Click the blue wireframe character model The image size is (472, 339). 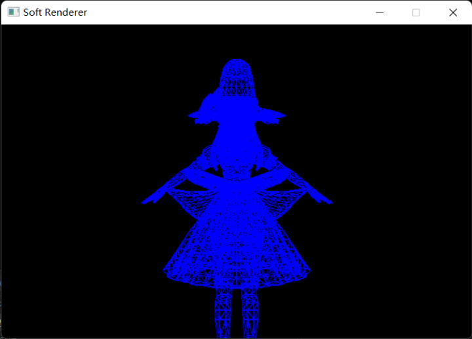click(x=237, y=199)
